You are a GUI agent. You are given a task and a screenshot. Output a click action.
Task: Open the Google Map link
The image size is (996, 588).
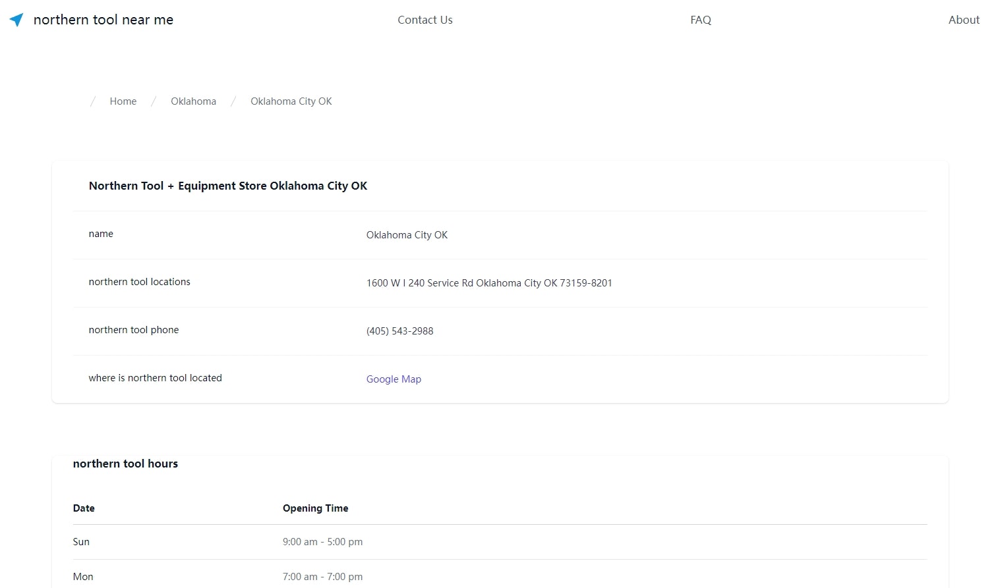pyautogui.click(x=394, y=379)
